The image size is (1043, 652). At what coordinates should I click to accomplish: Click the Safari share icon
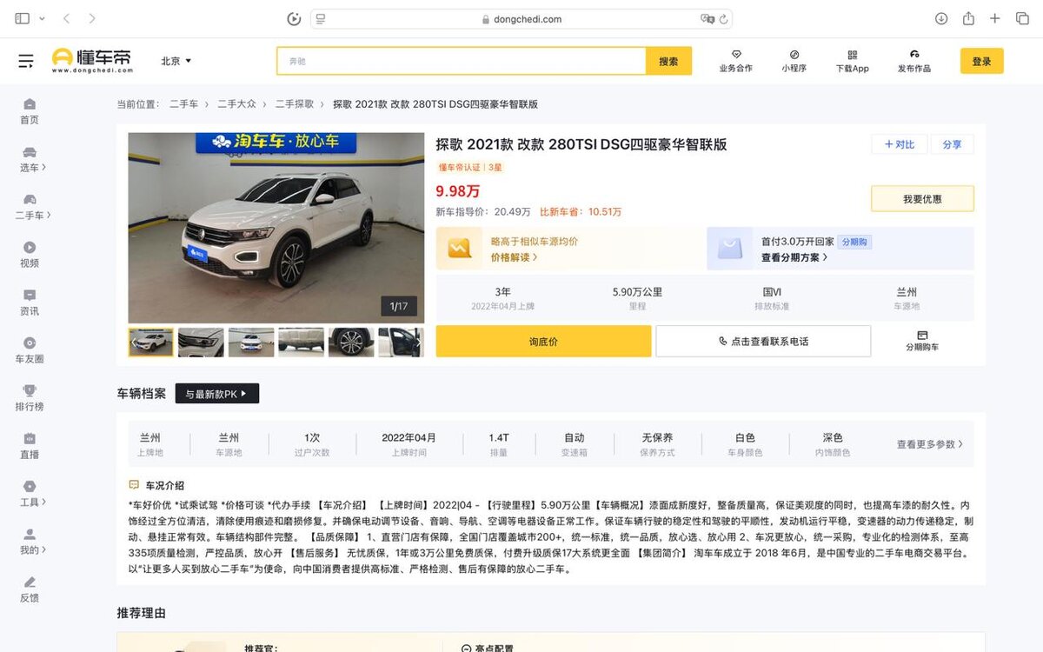point(968,18)
